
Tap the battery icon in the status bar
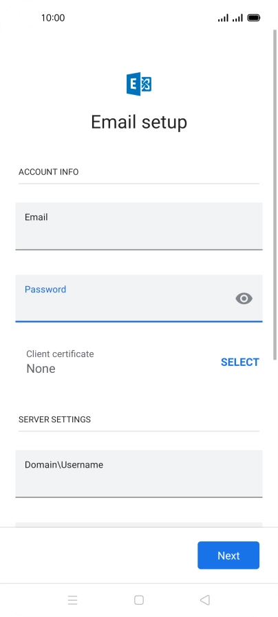point(254,18)
